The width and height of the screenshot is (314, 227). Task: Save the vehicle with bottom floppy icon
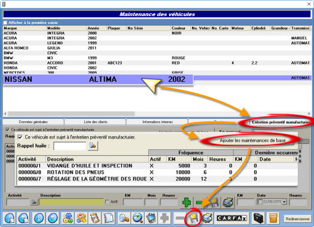click(x=193, y=218)
